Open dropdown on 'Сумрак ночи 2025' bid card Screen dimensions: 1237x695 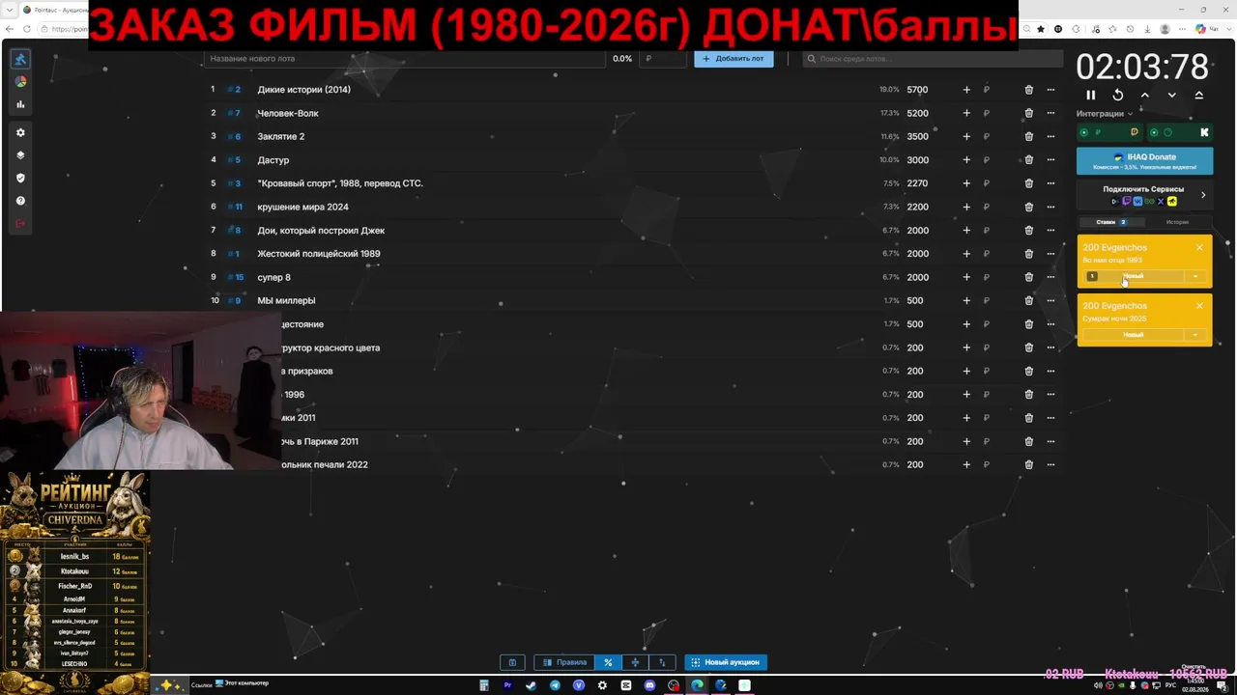[x=1195, y=335]
